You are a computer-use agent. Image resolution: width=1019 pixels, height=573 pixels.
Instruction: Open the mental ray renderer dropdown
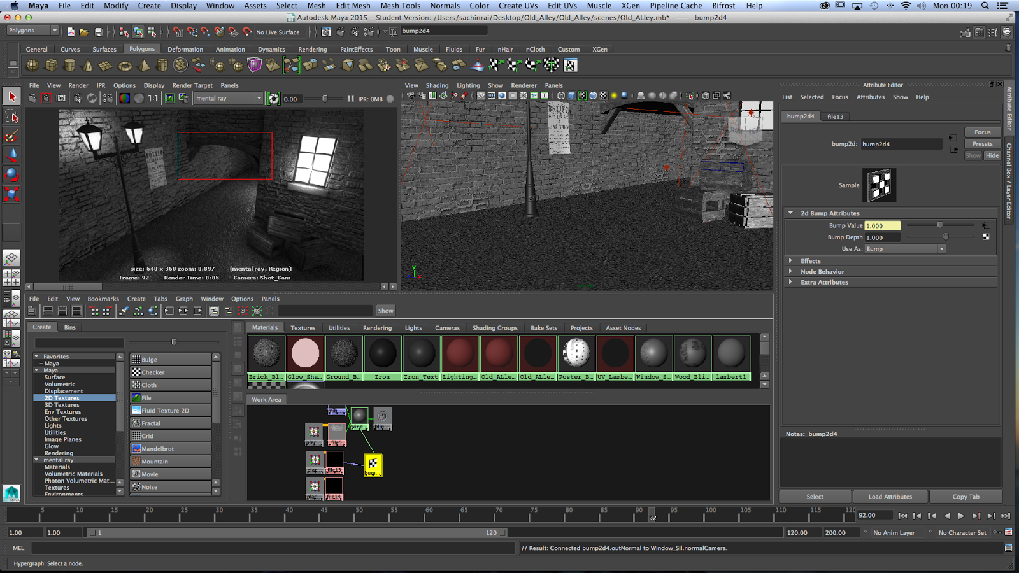[229, 98]
